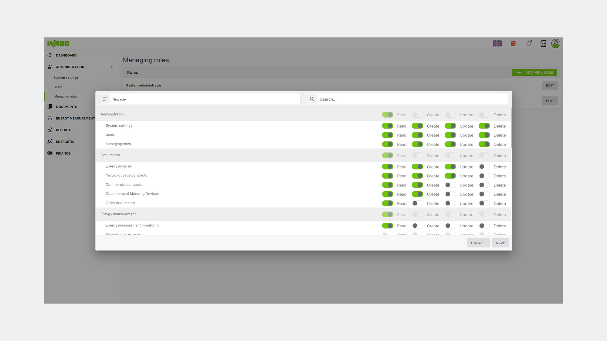Click the System administrator role name
This screenshot has width=607, height=341.
144,85
